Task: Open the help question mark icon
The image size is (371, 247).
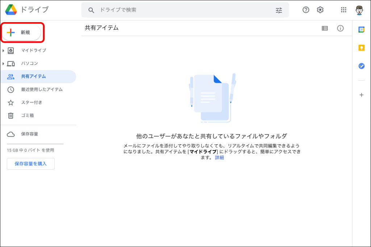Action: tap(306, 10)
